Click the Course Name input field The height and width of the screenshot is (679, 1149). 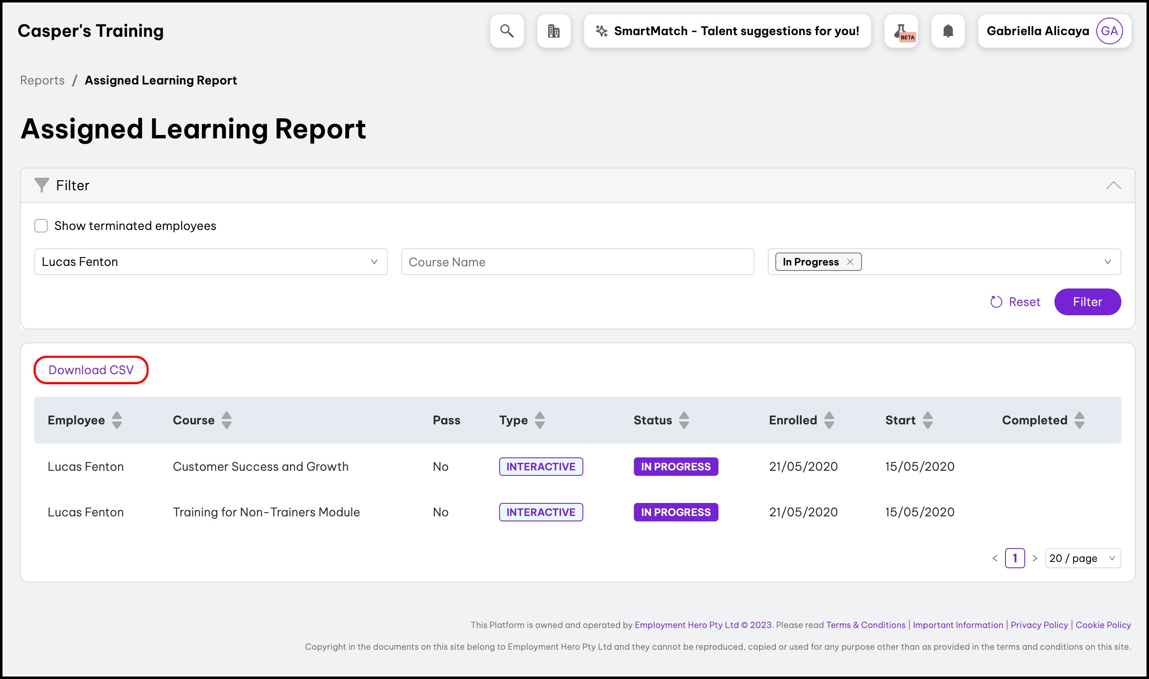coord(577,262)
